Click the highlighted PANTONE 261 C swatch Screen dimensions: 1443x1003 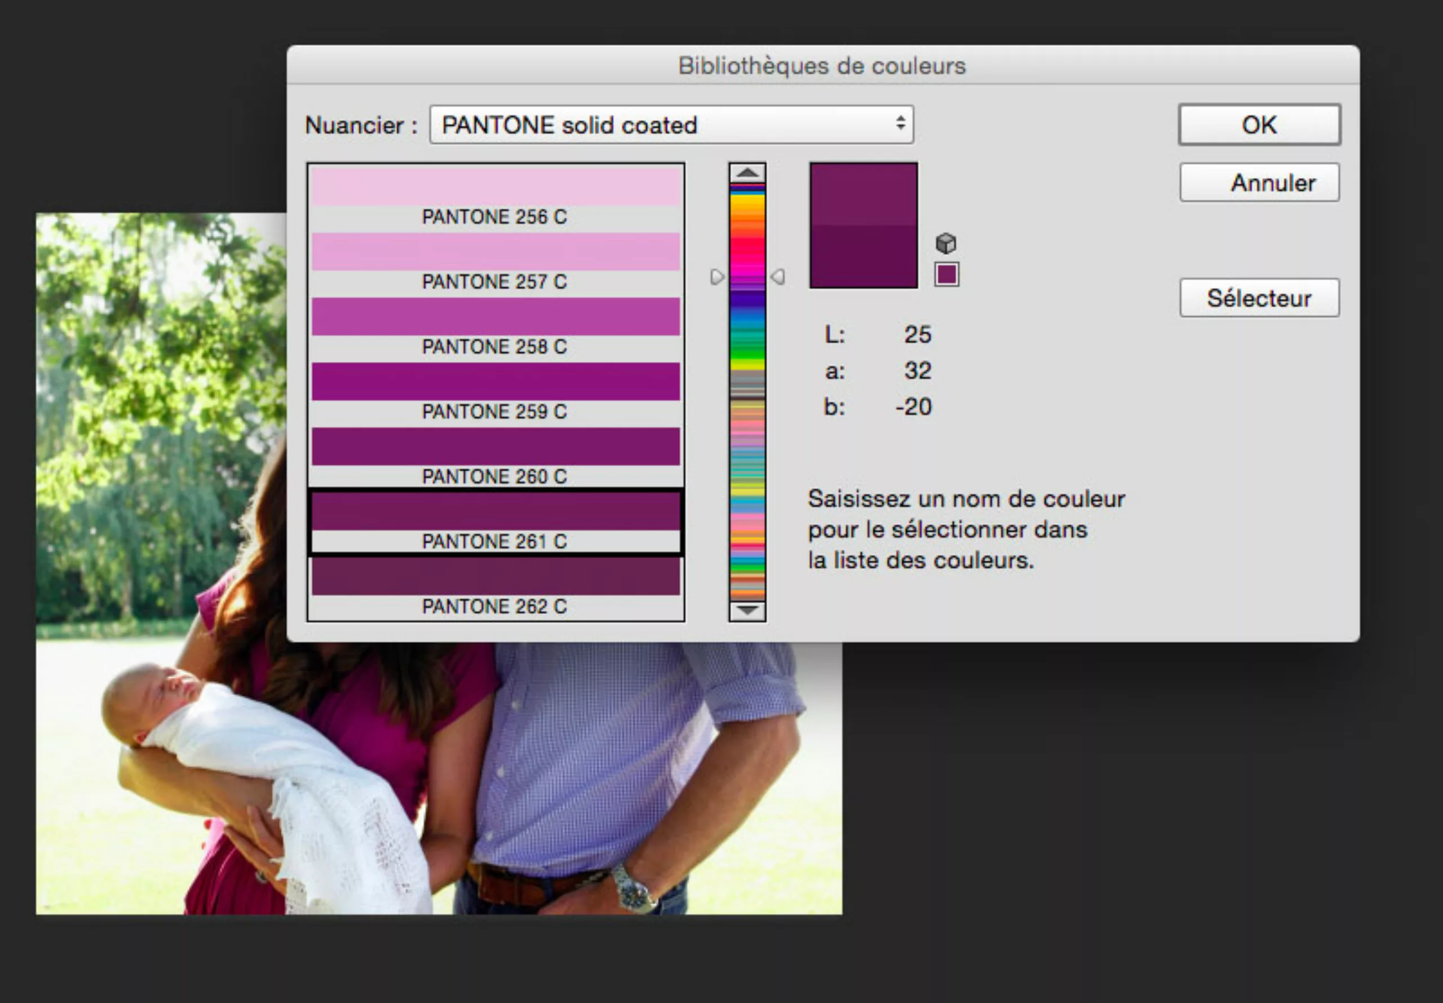pyautogui.click(x=495, y=511)
